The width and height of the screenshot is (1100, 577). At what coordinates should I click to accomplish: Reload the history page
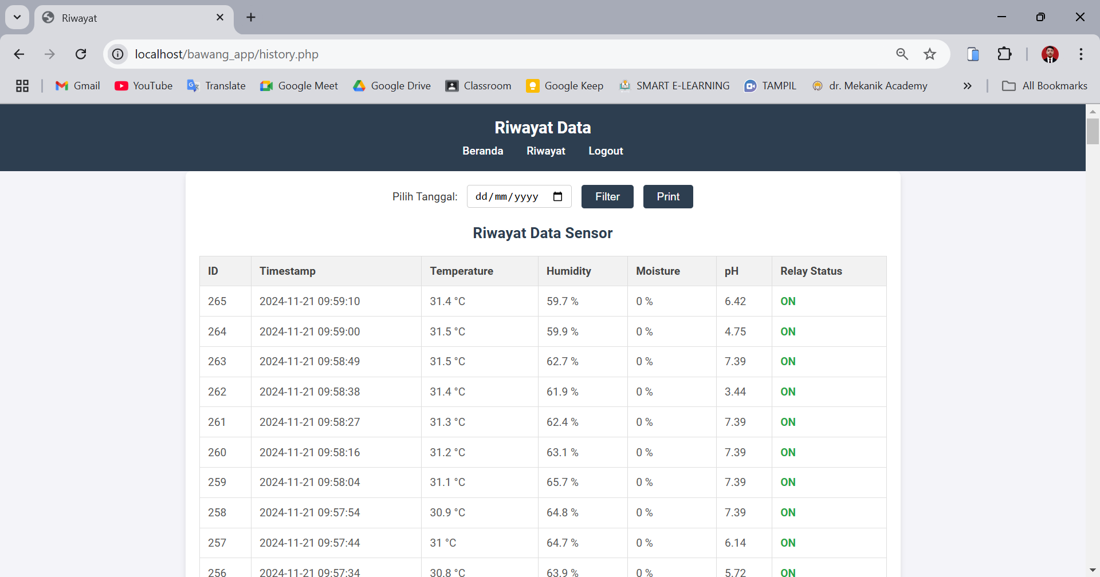81,54
